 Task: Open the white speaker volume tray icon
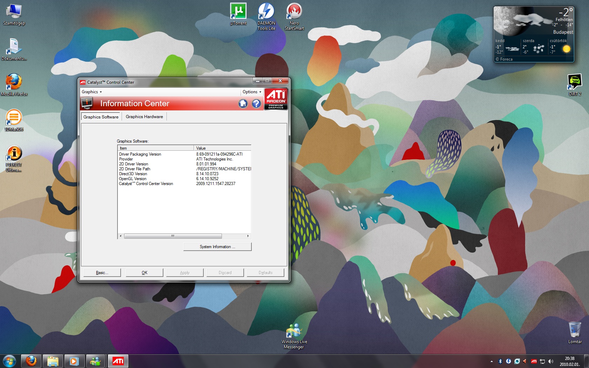pos(551,361)
